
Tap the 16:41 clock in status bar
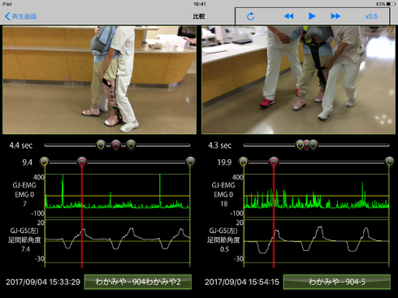tap(200, 4)
